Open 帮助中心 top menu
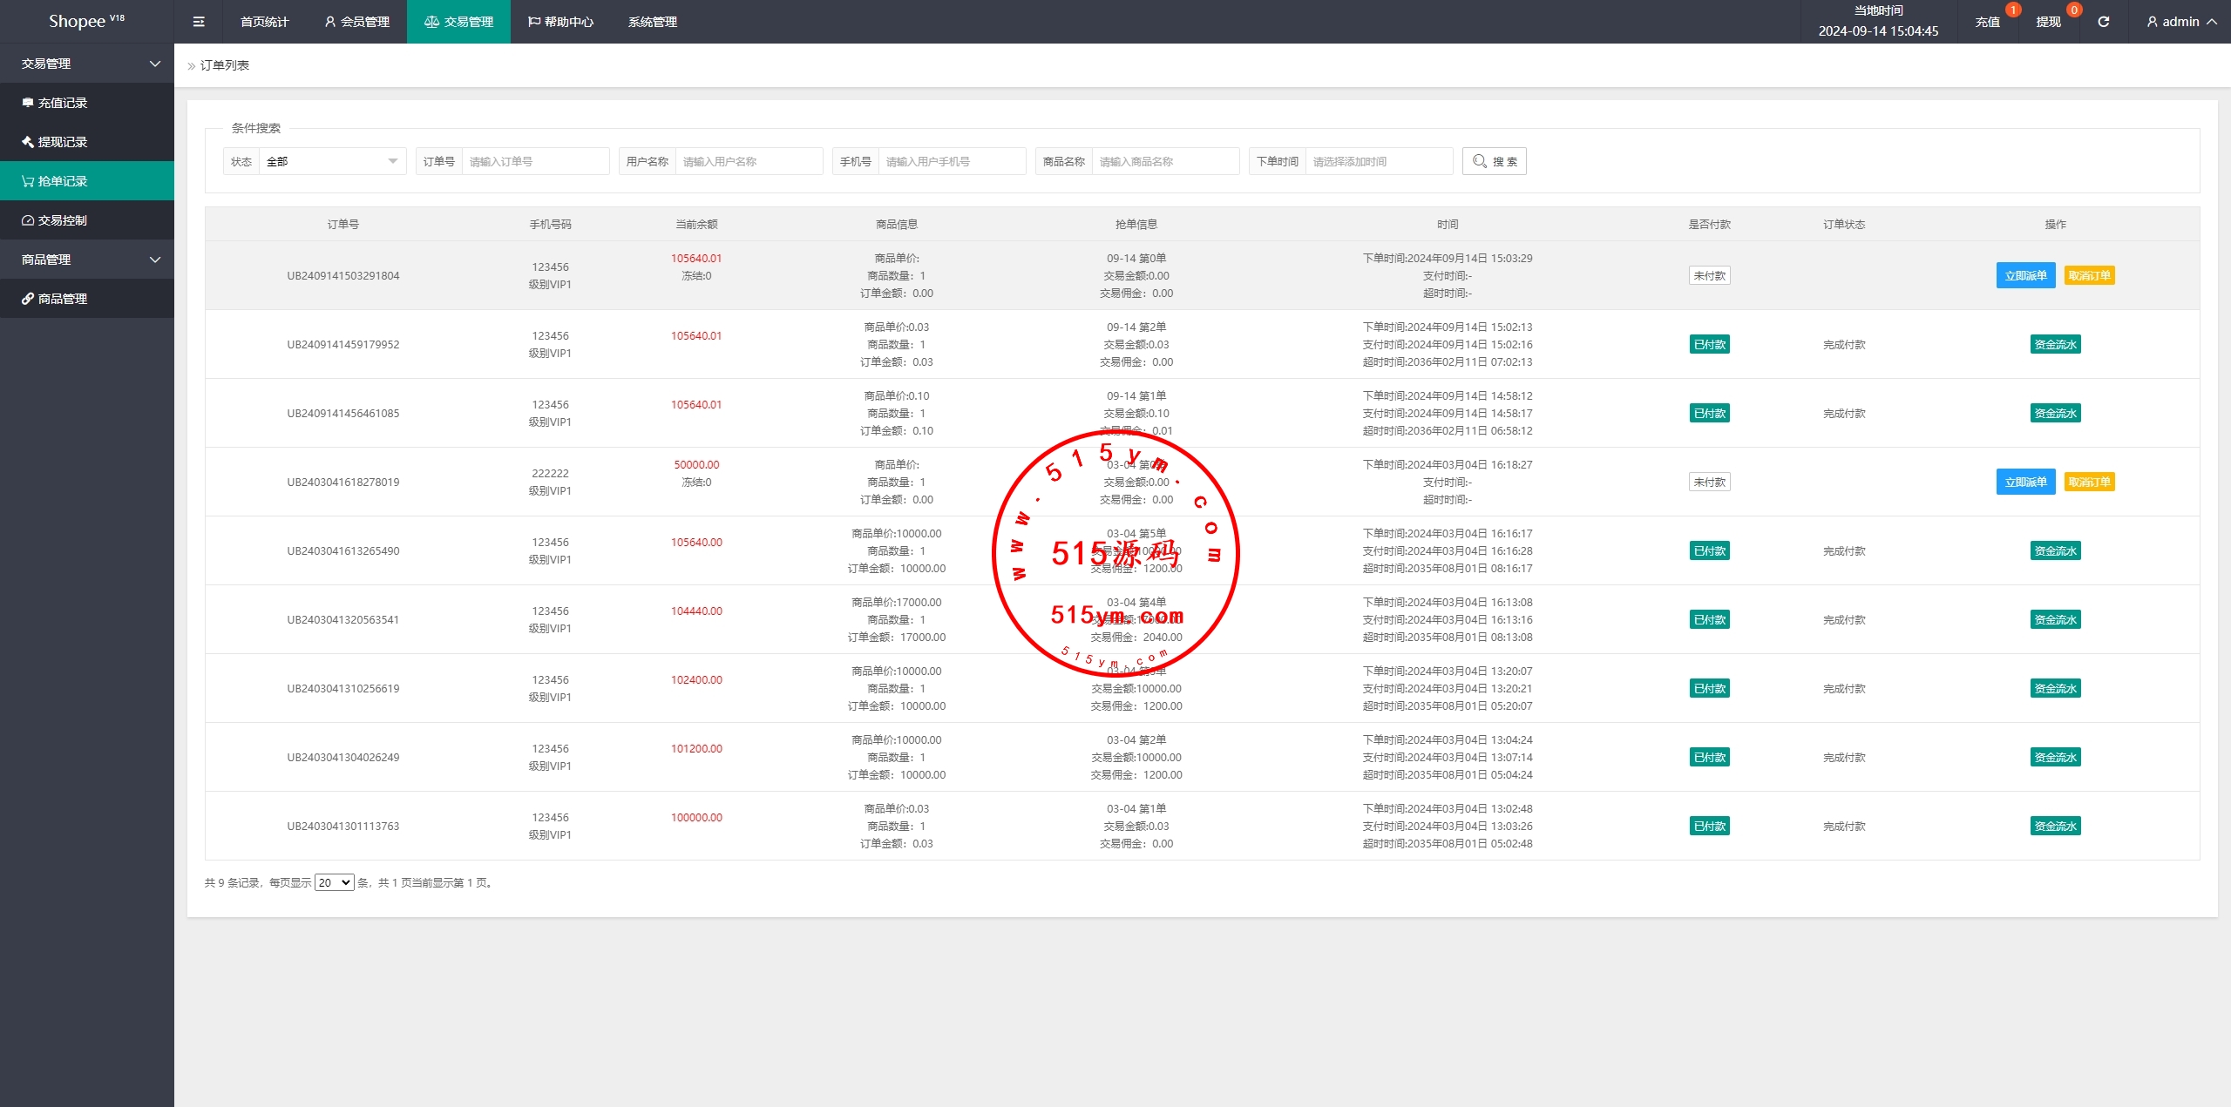This screenshot has height=1107, width=2231. tap(560, 22)
